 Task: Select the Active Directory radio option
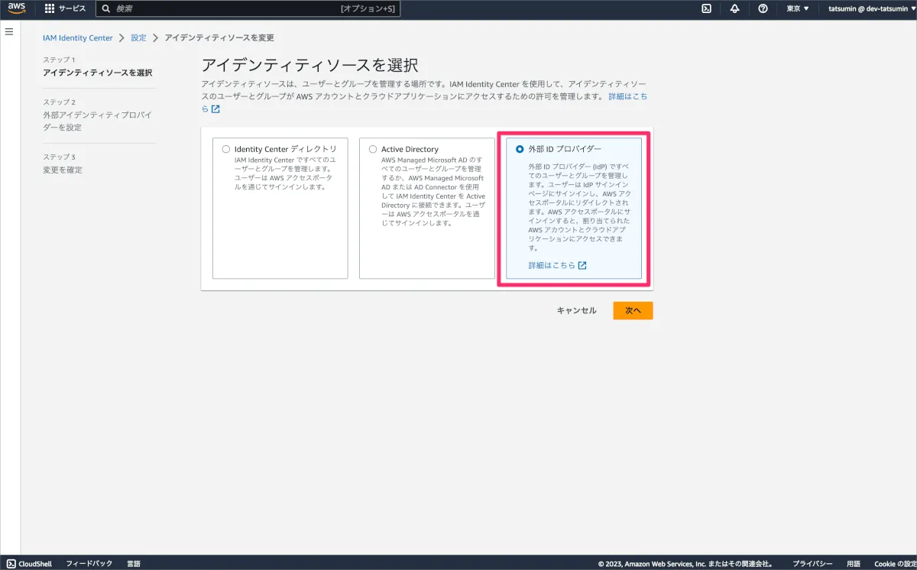(x=373, y=149)
